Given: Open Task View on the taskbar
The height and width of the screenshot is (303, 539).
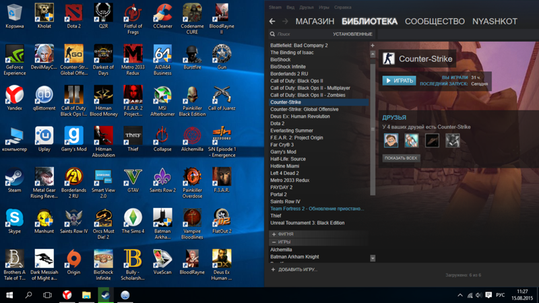Looking at the screenshot, I should tap(47, 295).
